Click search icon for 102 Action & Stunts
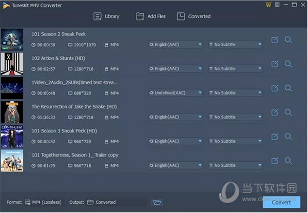 point(288,64)
